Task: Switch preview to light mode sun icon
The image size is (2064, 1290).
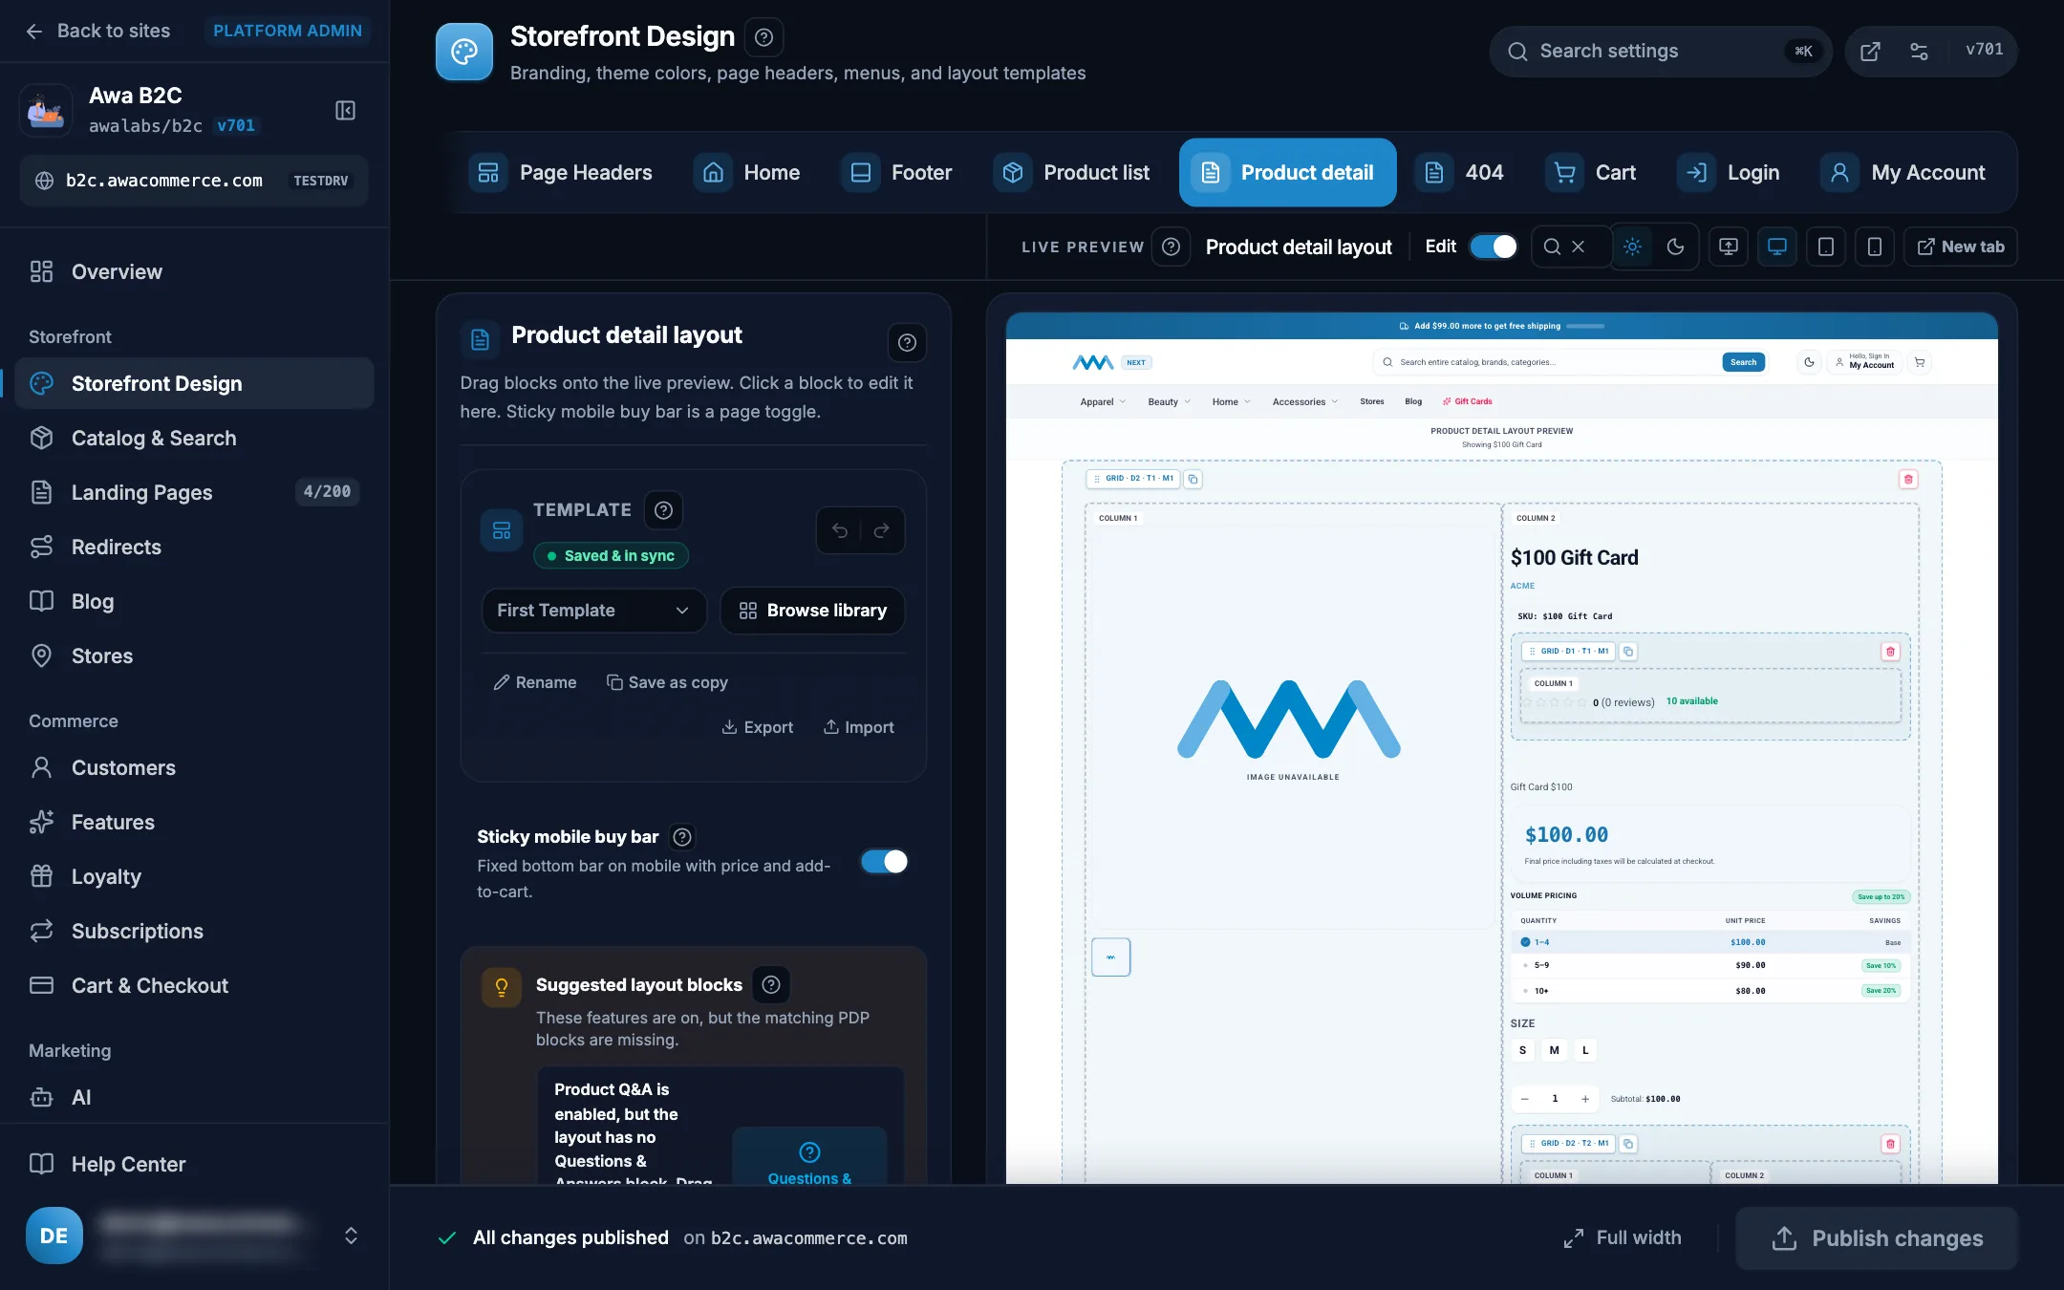Action: 1632,247
